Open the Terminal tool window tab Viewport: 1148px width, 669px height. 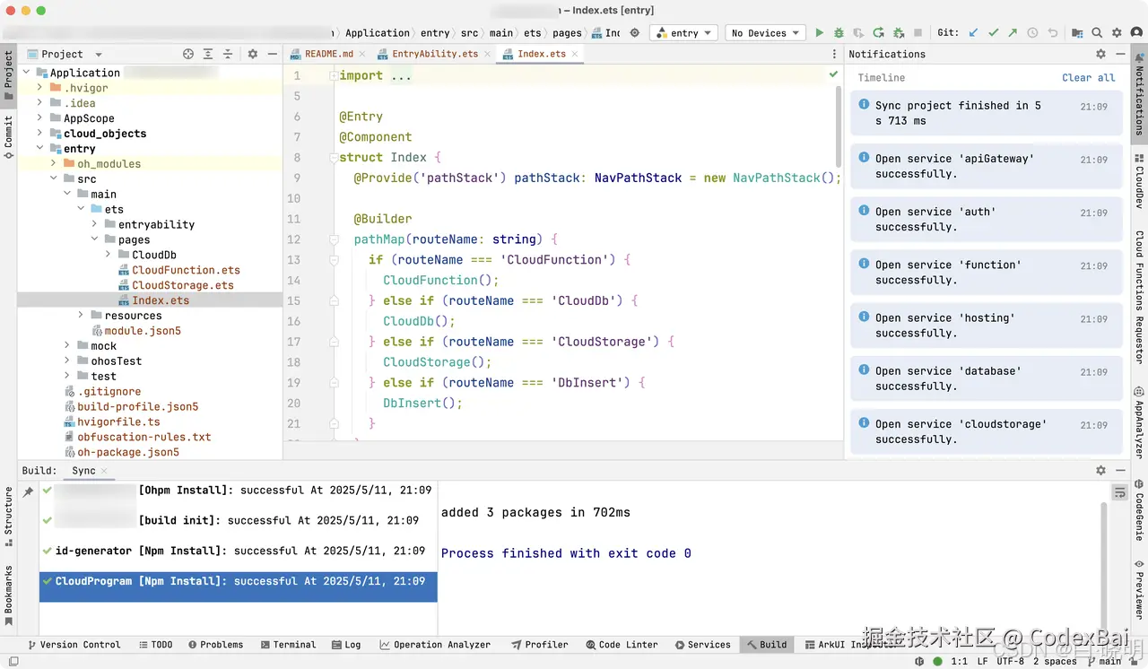tap(288, 644)
